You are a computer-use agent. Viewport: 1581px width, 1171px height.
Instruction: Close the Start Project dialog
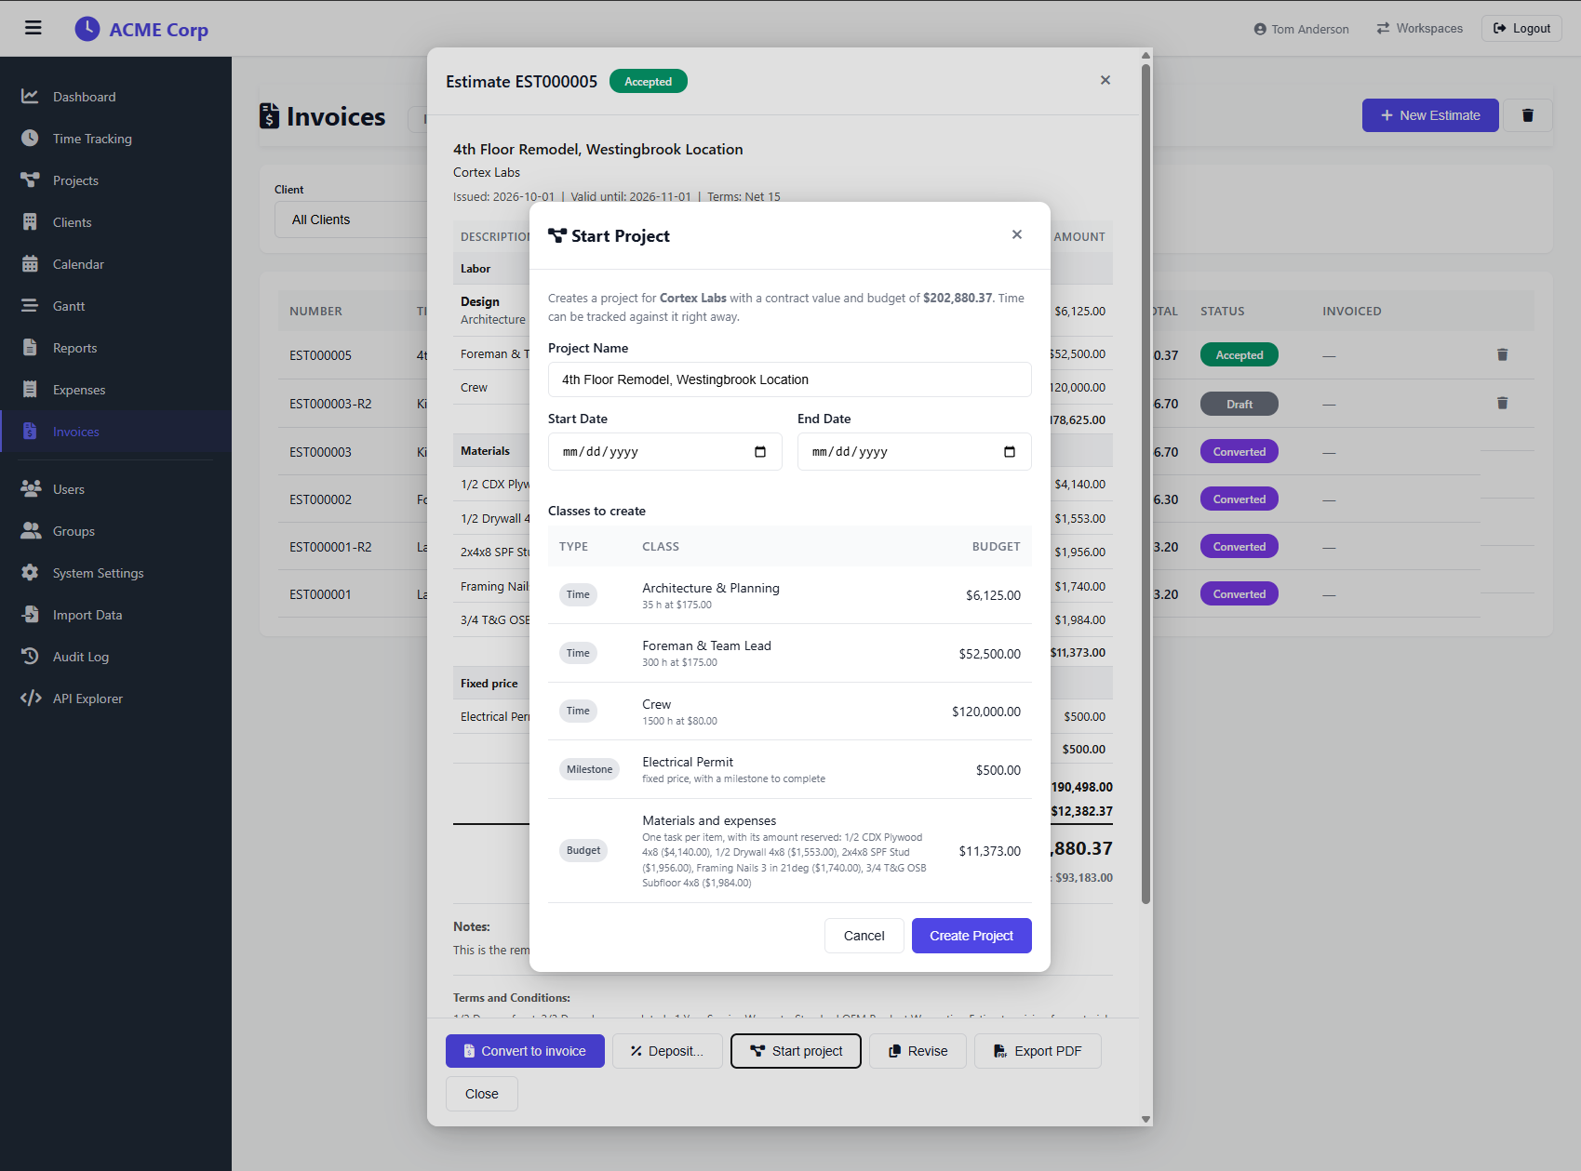[x=1017, y=235]
